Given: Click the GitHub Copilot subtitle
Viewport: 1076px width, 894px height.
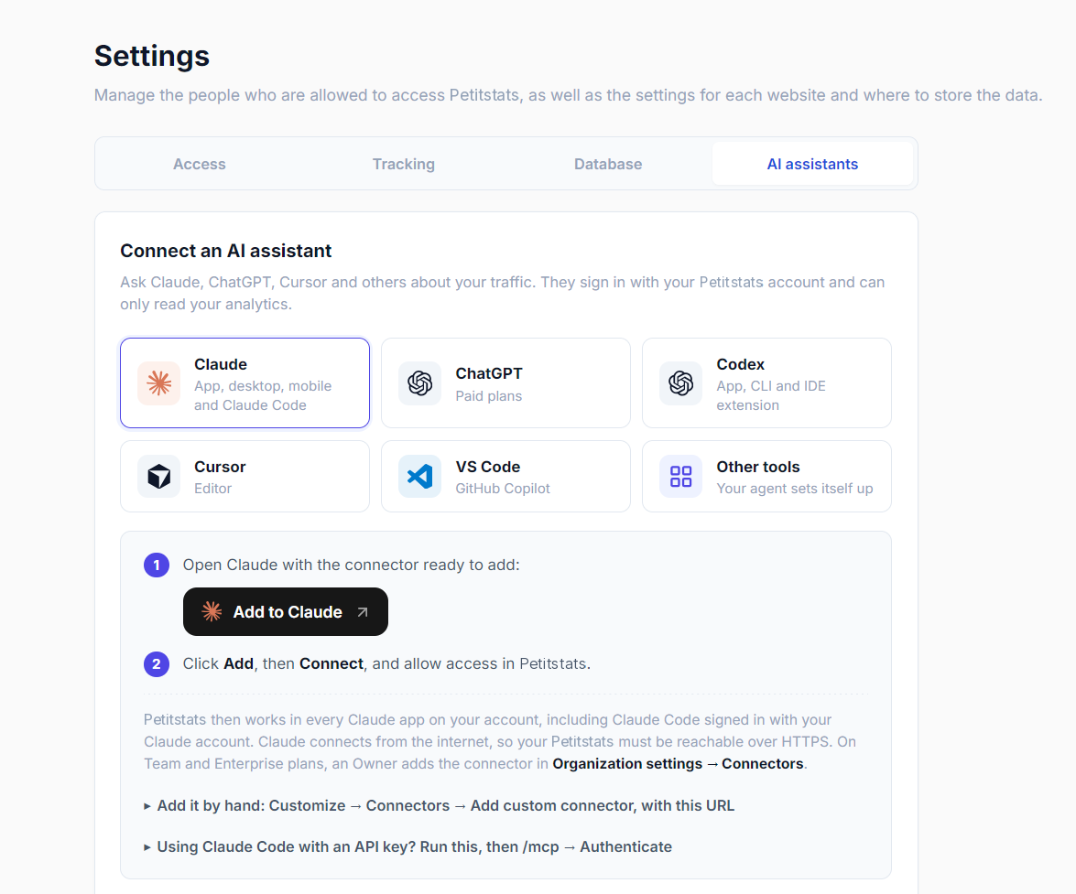Looking at the screenshot, I should [x=503, y=488].
